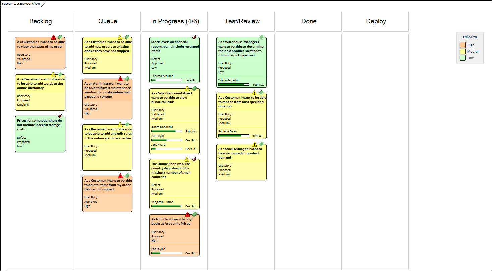Screen dimensions: 492x271
Task: Click the yellow warning icon on the rent an item card
Action: point(255,93)
